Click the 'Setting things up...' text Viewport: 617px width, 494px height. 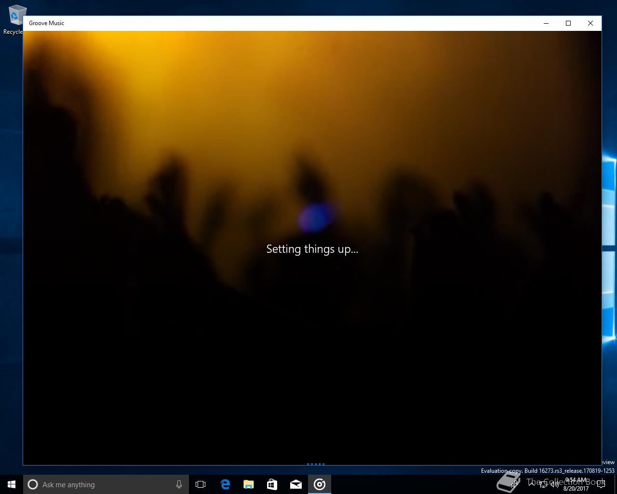coord(312,249)
